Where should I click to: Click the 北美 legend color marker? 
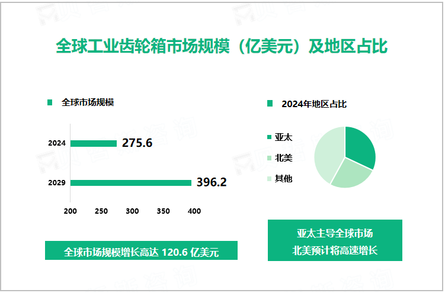coord(270,158)
